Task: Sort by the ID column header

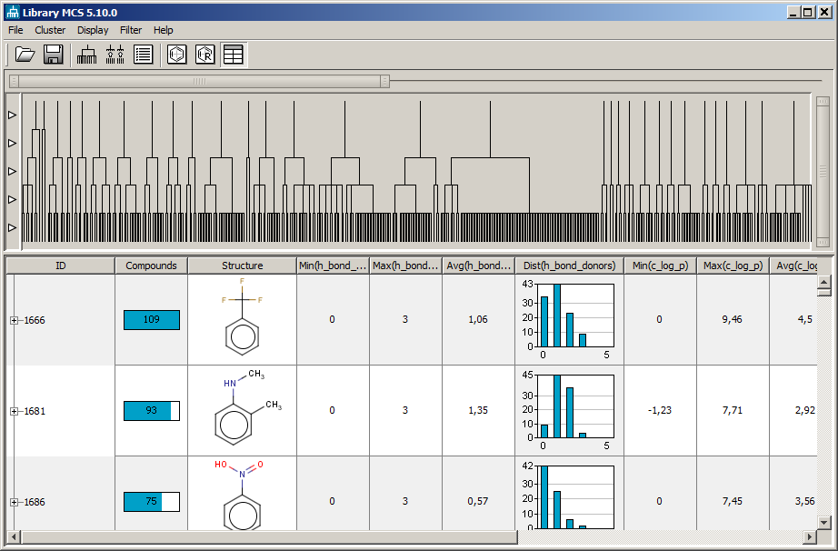Action: click(x=60, y=265)
